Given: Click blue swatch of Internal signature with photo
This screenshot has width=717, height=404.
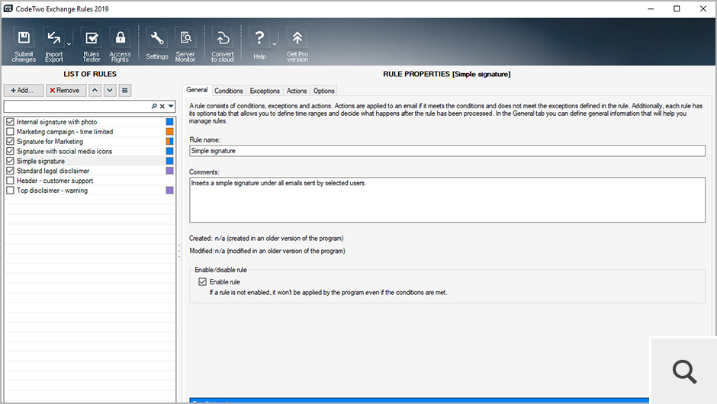Looking at the screenshot, I should [x=169, y=122].
